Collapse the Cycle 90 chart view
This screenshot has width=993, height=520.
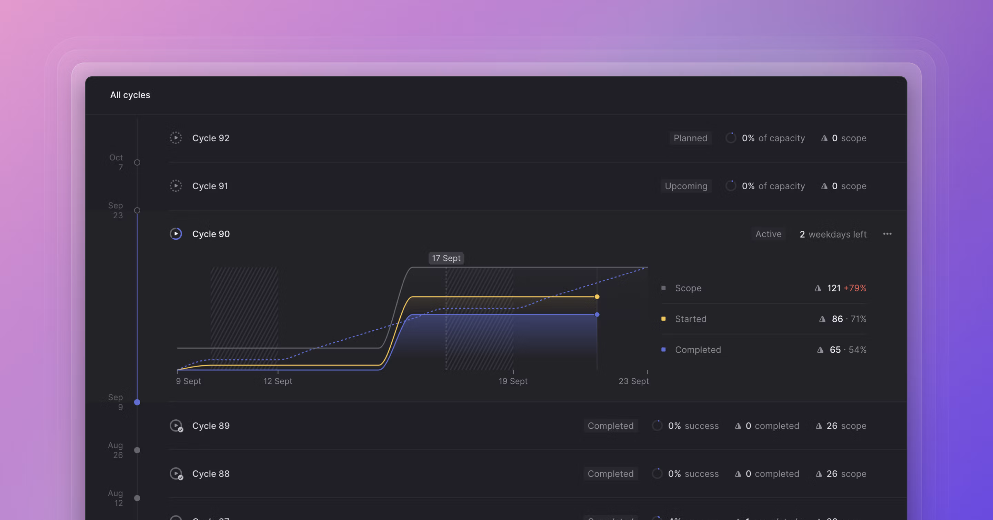pos(211,233)
